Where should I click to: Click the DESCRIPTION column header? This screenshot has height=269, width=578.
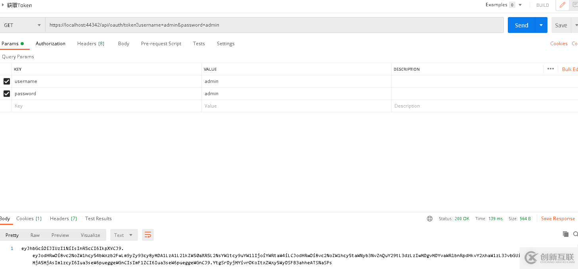point(406,69)
